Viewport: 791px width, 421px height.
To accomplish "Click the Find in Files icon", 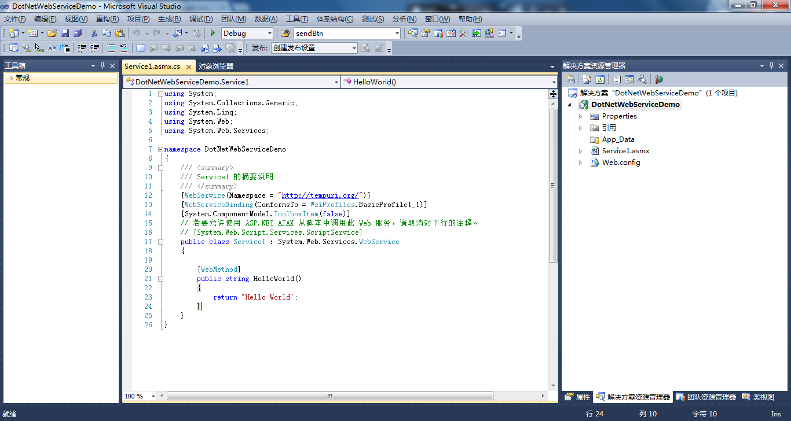I will [285, 33].
